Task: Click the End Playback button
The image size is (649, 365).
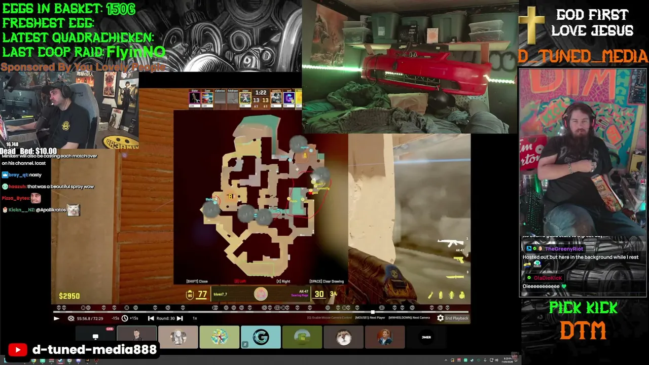Action: (456, 318)
